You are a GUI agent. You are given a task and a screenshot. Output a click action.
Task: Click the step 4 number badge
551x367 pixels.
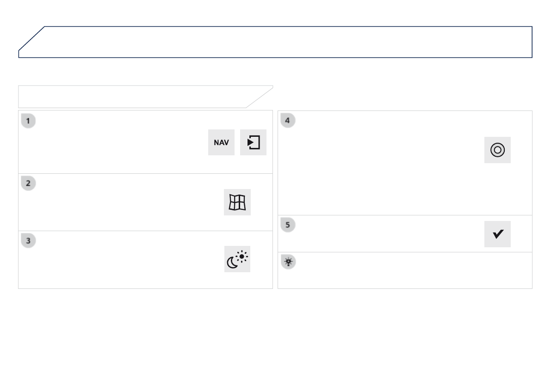coord(287,121)
